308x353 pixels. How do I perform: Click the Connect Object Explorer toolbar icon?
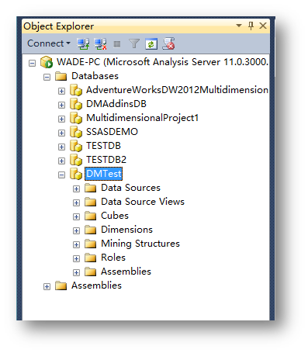click(83, 43)
